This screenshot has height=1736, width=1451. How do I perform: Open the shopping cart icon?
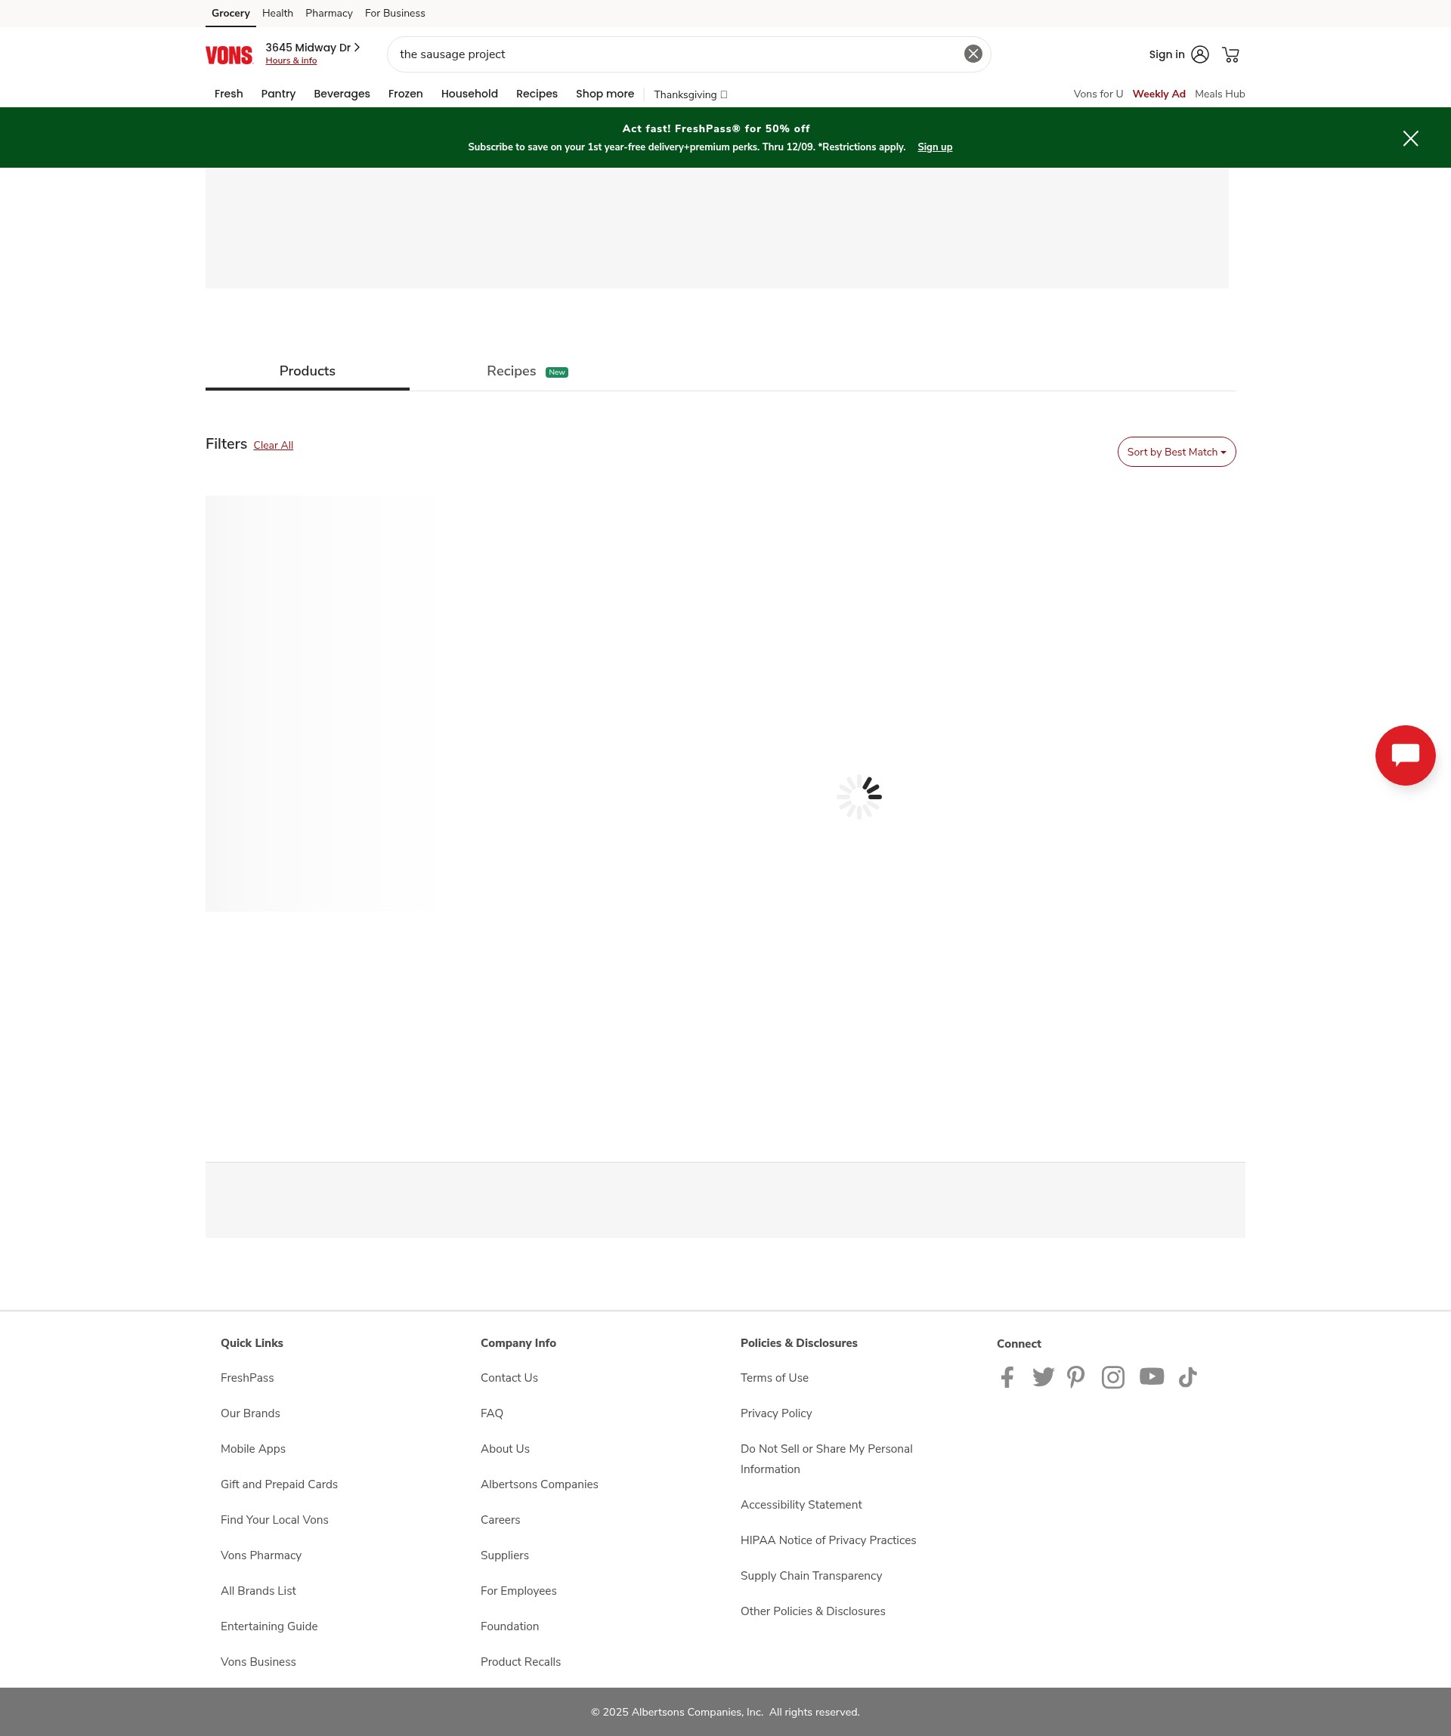tap(1230, 54)
